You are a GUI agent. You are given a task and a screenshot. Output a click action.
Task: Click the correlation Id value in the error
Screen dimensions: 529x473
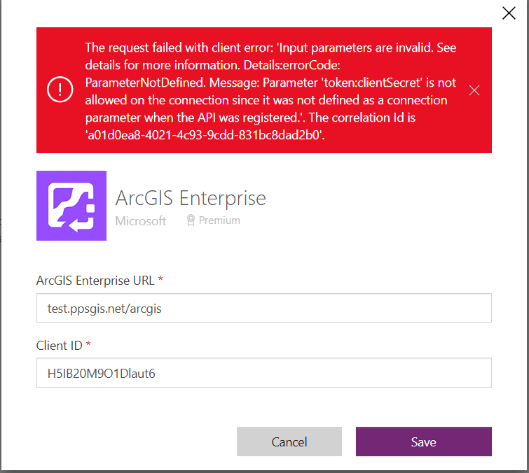(205, 135)
